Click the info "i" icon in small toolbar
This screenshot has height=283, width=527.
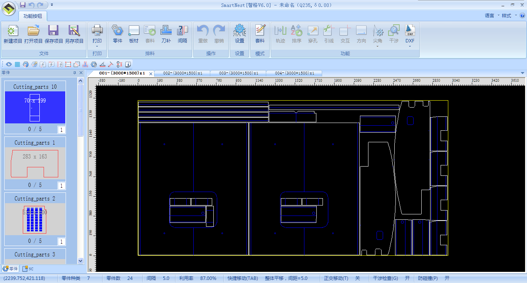pos(128,64)
